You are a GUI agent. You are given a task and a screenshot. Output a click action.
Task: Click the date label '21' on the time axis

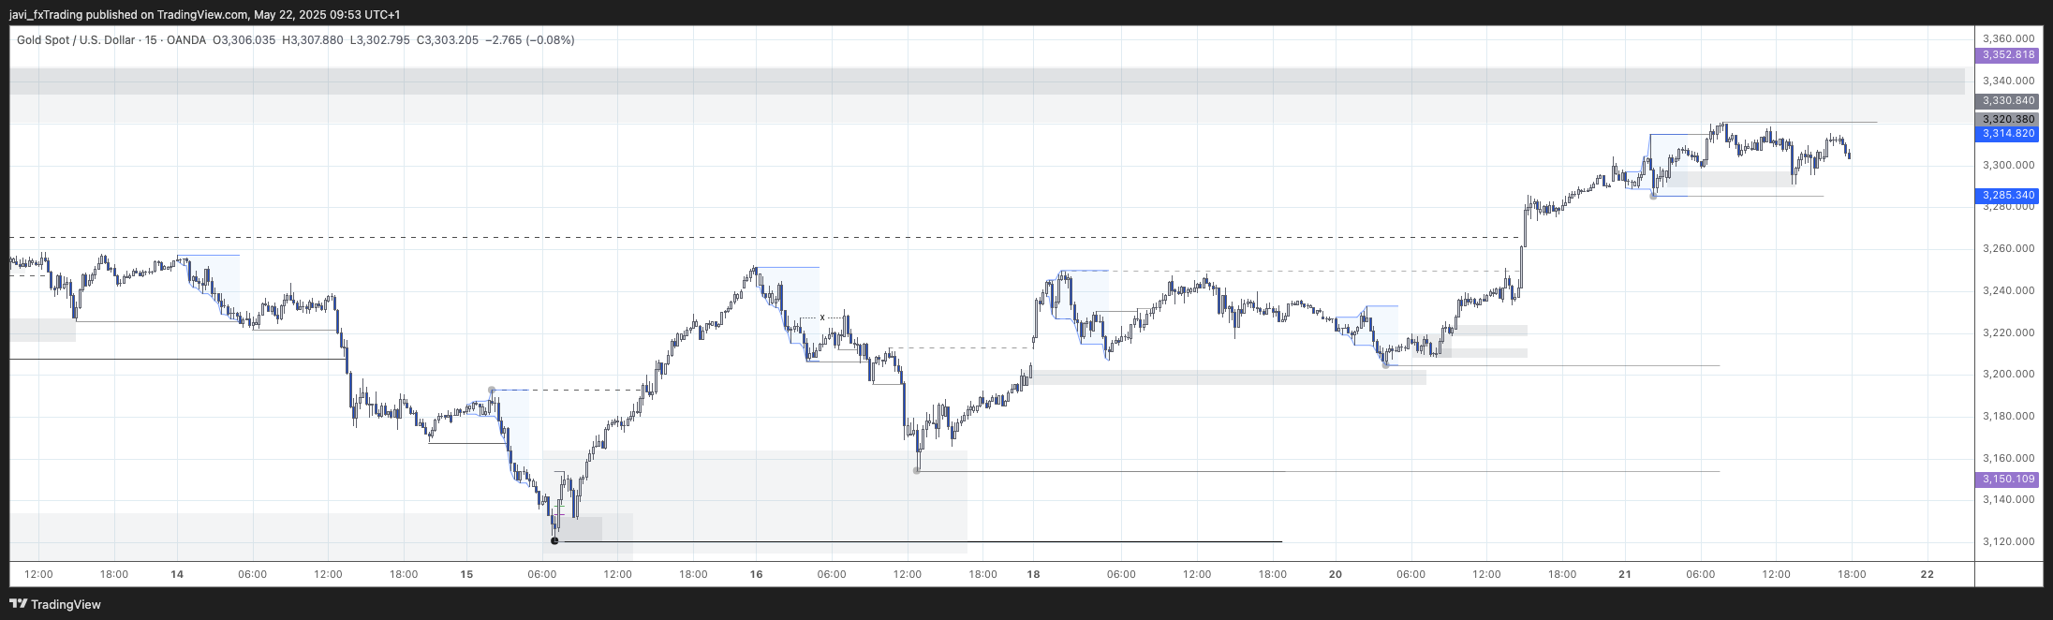tap(1625, 574)
